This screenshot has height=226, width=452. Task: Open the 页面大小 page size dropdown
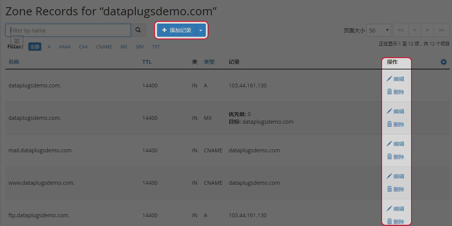click(378, 30)
